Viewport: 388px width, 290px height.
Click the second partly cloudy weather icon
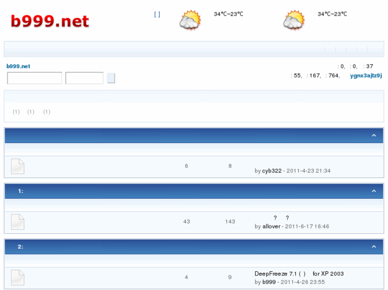point(294,20)
